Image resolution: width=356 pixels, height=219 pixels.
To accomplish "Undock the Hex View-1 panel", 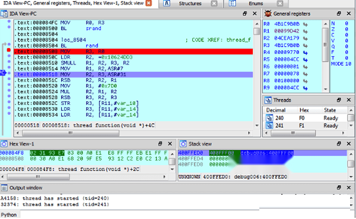I will point(160,144).
